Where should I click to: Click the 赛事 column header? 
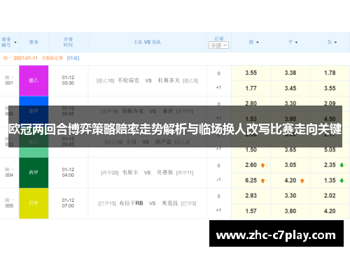tap(34, 42)
